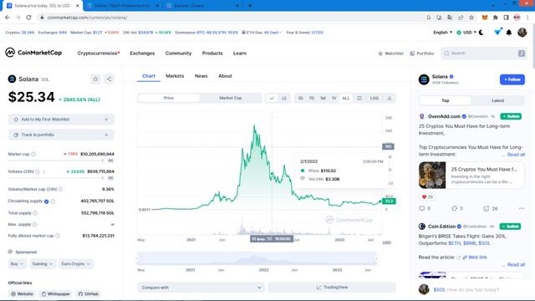
Task: Select the candlestick chart type icon
Action: (284, 99)
